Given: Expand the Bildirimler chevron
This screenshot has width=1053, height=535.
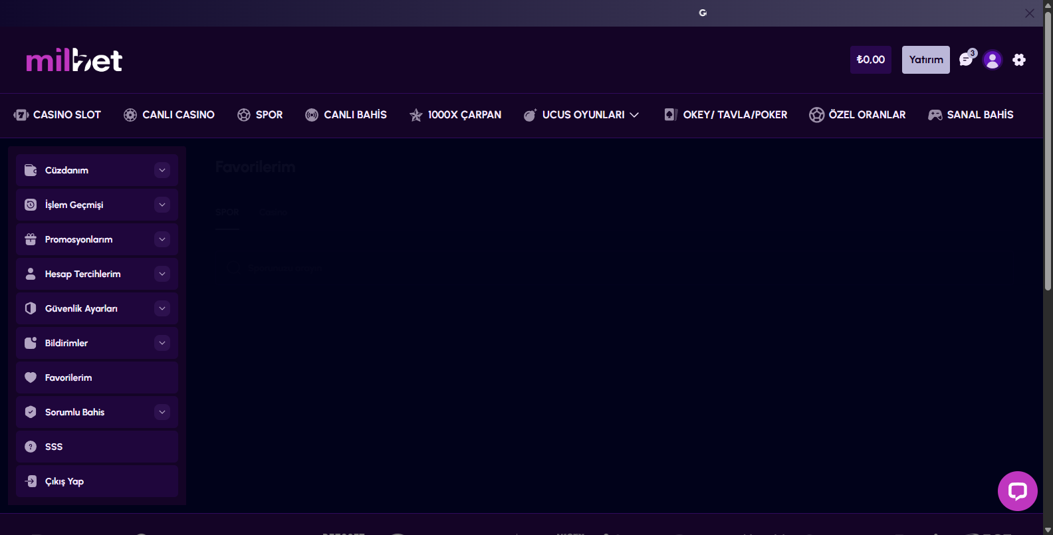Looking at the screenshot, I should point(162,343).
